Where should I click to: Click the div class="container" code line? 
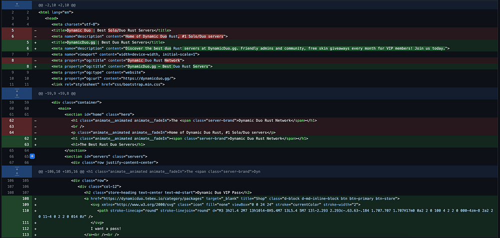coord(76,103)
